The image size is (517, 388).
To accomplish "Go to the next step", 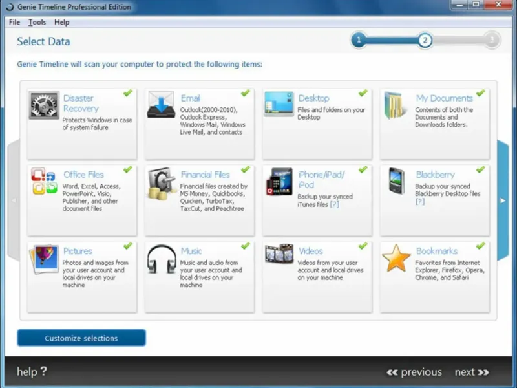I will click(472, 372).
